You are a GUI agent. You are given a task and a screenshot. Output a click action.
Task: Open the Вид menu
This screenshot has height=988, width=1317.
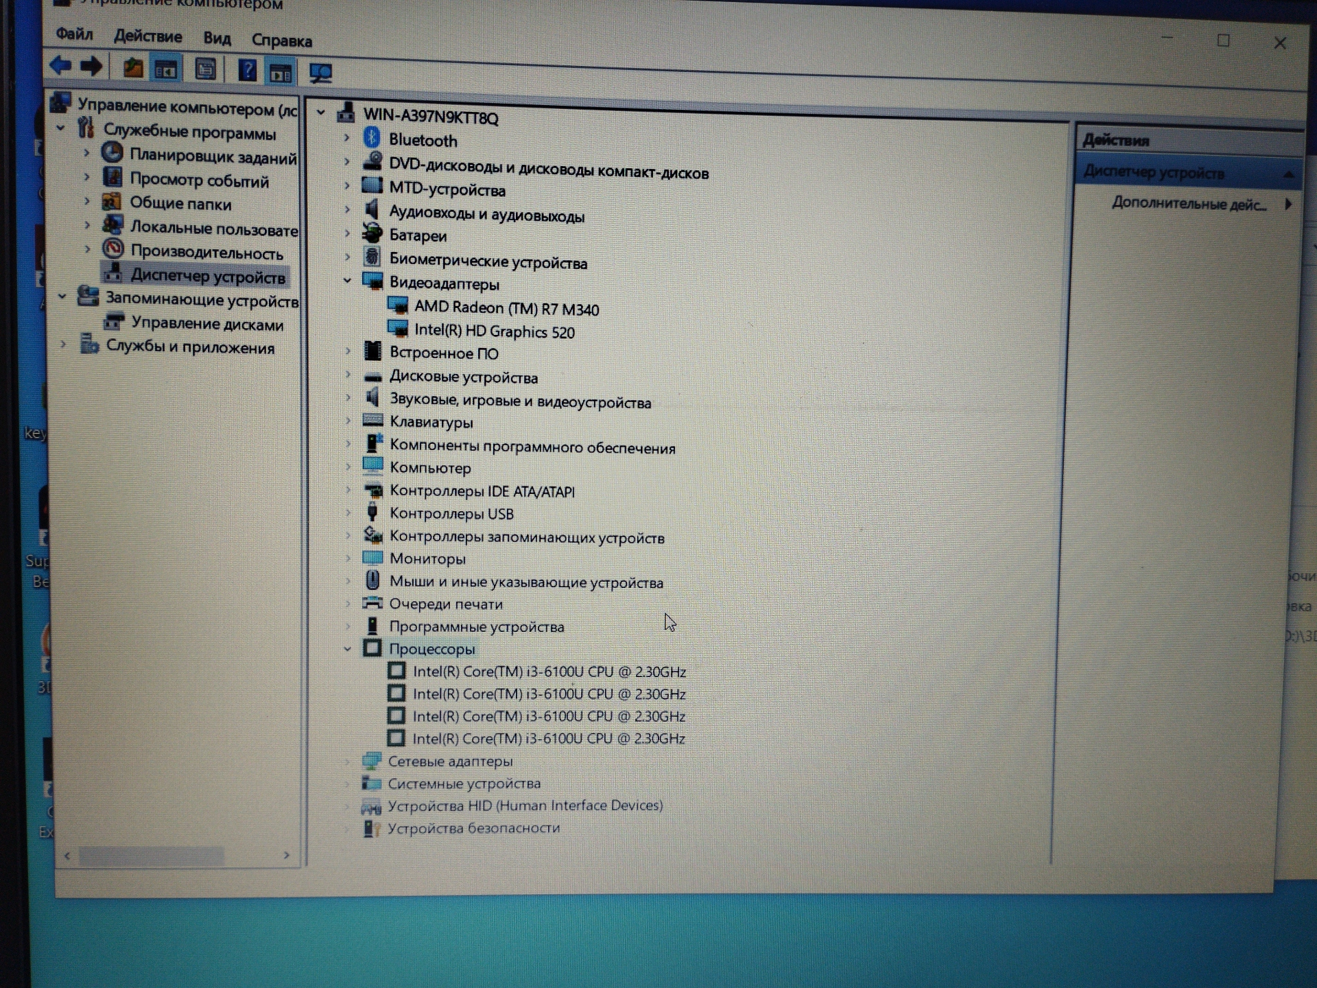coord(217,38)
